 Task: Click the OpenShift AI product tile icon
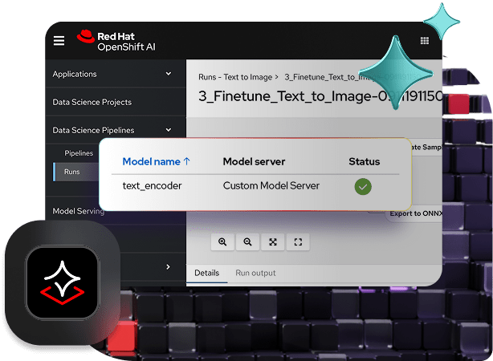(63, 282)
